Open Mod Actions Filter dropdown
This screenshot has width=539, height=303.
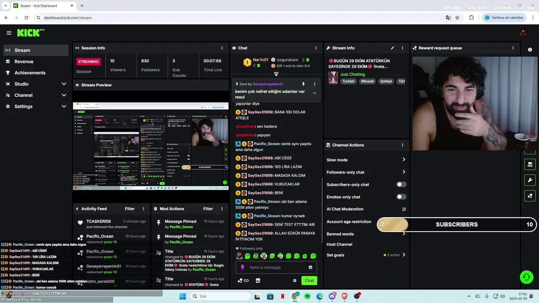(x=208, y=209)
